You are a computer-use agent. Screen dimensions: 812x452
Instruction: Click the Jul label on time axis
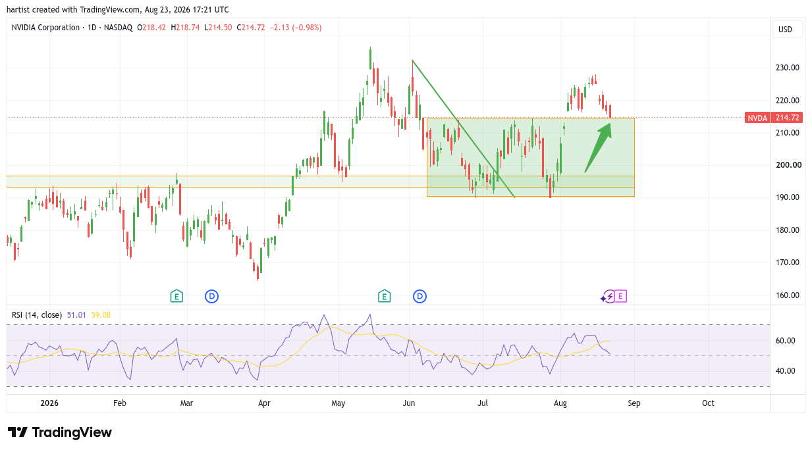click(x=483, y=403)
